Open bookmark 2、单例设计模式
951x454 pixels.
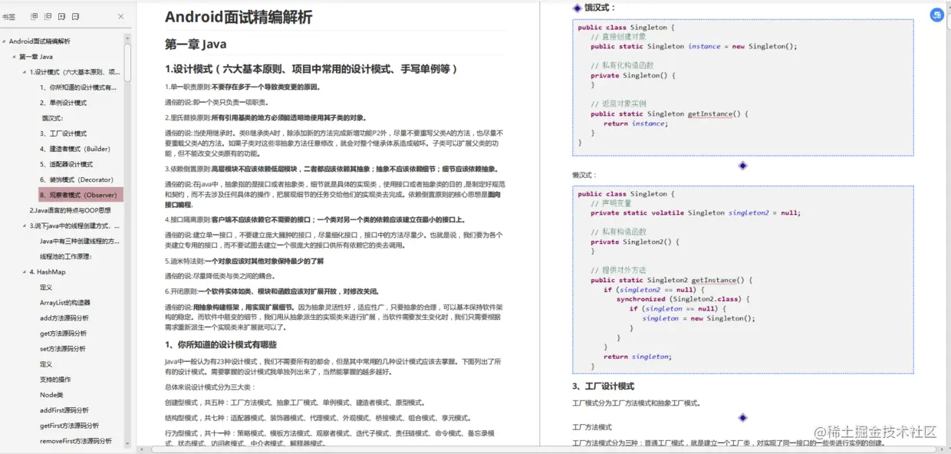(64, 103)
